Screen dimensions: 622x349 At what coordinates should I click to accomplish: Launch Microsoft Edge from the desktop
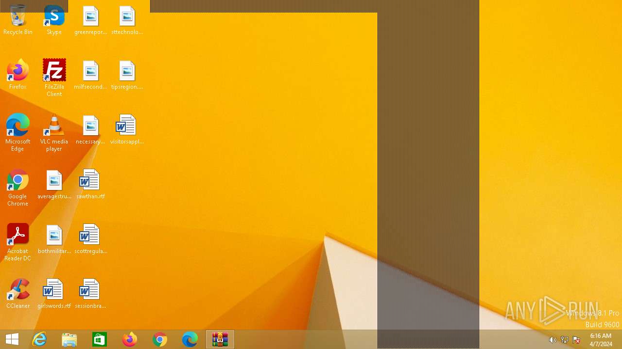point(18,132)
